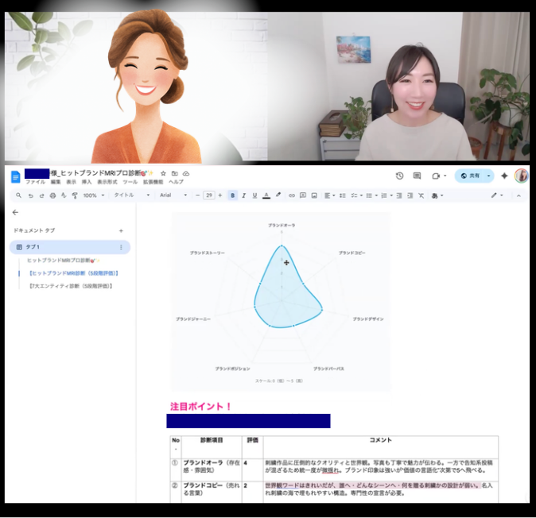This screenshot has height=518, width=536.
Task: Click the 共有 share button
Action: pos(474,176)
